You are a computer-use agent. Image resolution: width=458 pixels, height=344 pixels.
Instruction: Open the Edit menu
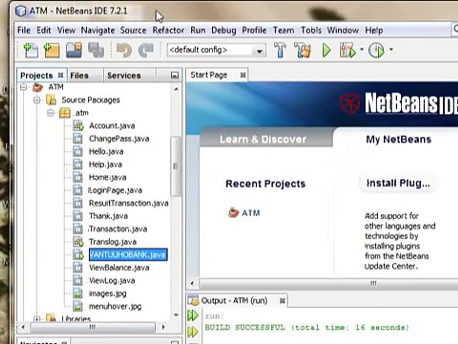coord(44,30)
